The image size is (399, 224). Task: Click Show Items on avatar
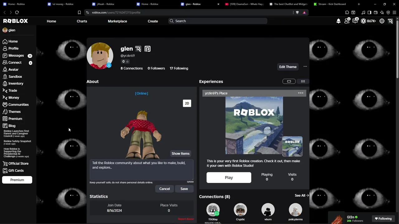coord(180,154)
